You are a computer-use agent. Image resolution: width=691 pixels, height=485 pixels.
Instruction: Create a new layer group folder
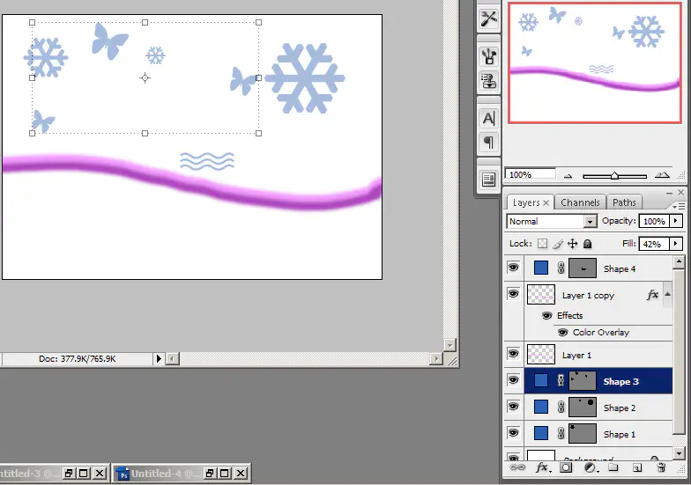[x=613, y=467]
